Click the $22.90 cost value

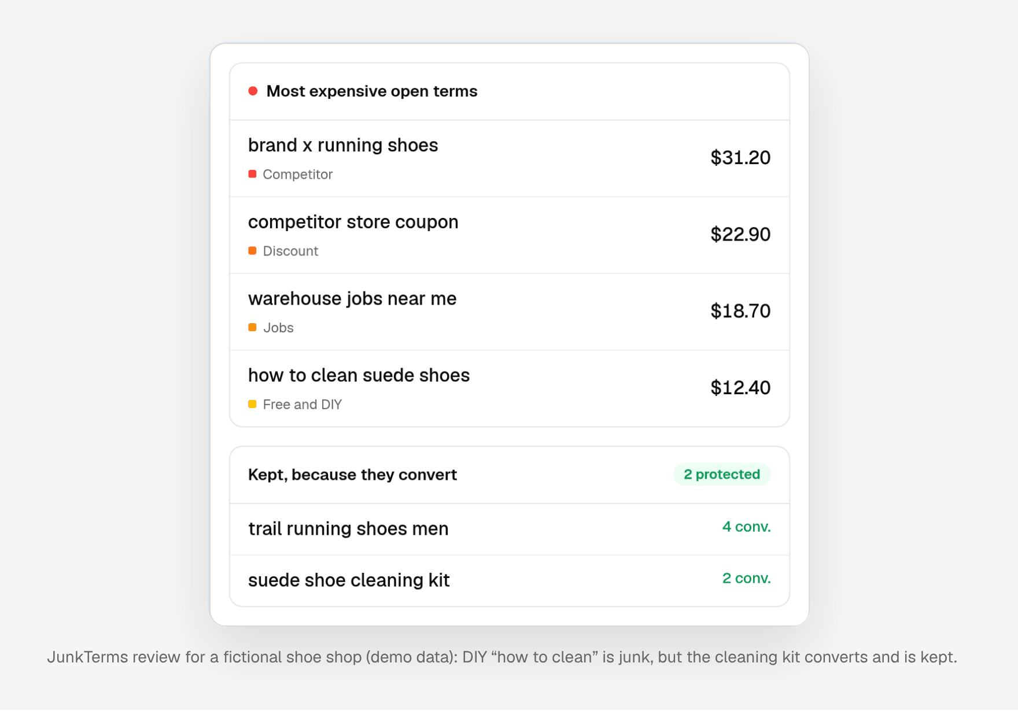(x=740, y=235)
